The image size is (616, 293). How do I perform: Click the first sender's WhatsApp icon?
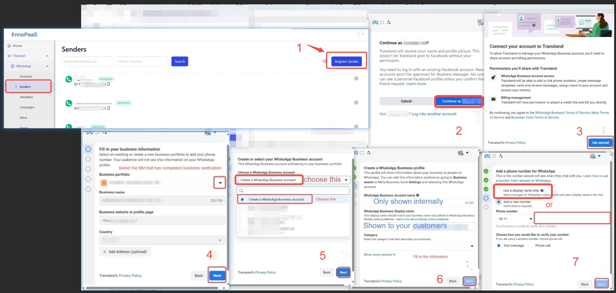[69, 79]
